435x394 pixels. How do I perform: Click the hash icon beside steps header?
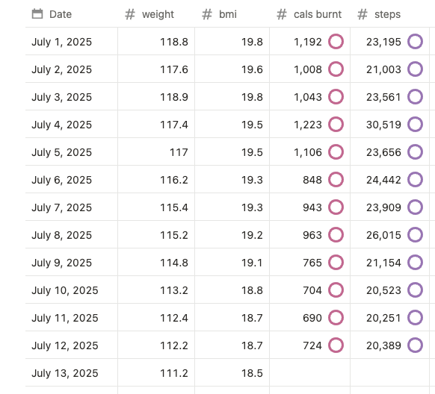coord(362,14)
